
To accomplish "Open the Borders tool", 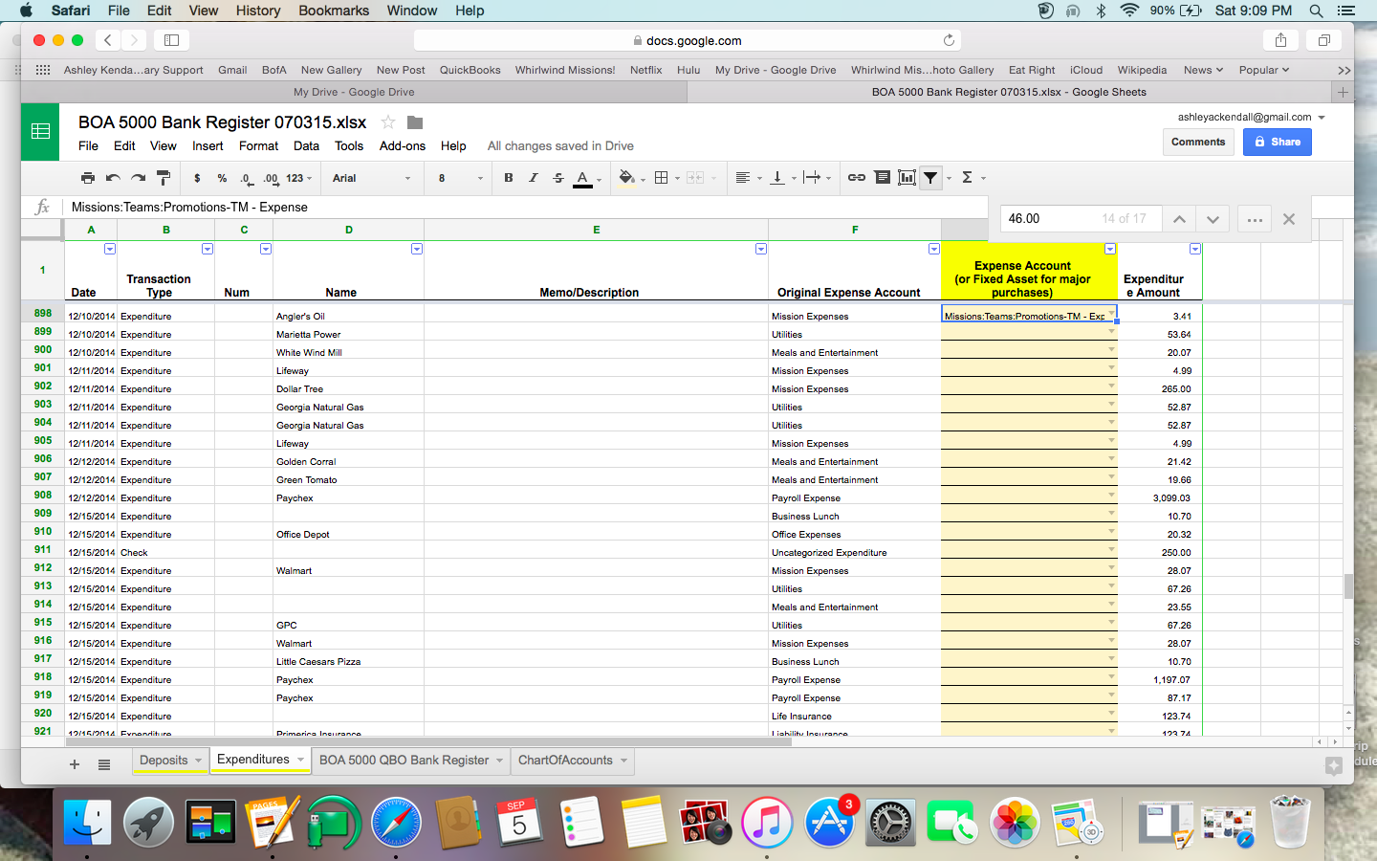I will click(x=661, y=178).
